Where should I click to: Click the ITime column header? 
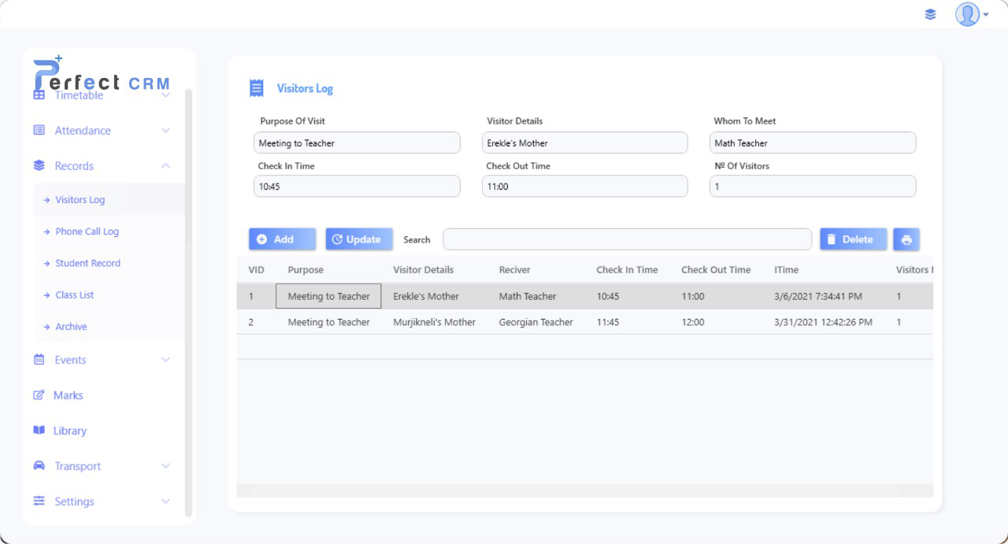pos(786,269)
